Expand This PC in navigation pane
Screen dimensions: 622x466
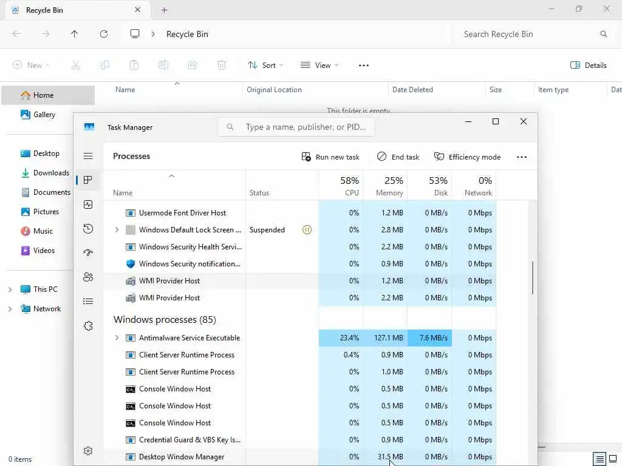click(10, 289)
